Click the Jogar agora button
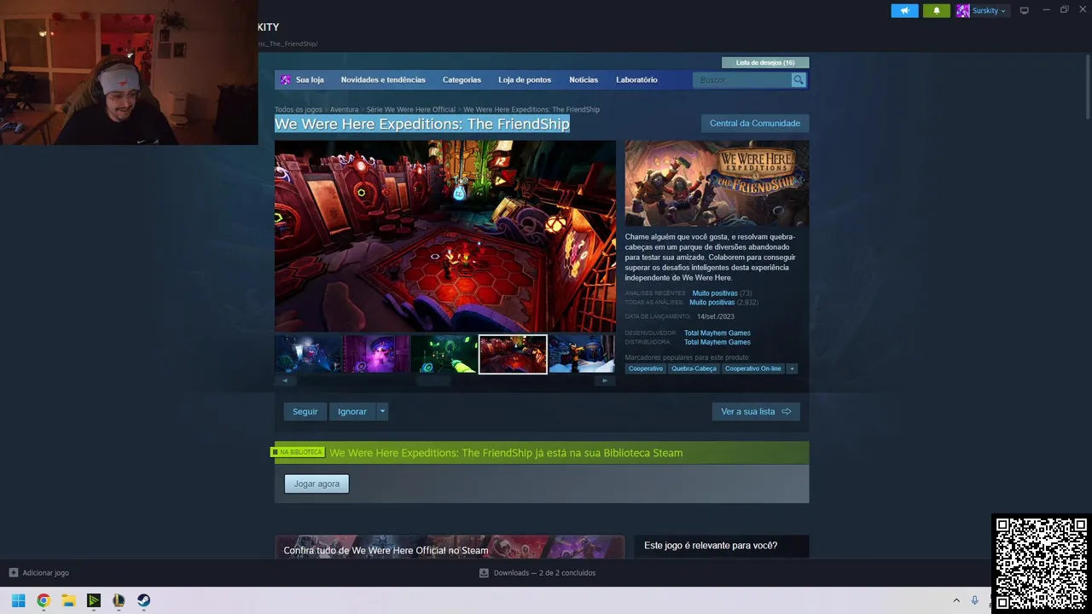Viewport: 1092px width, 614px height. coord(317,484)
